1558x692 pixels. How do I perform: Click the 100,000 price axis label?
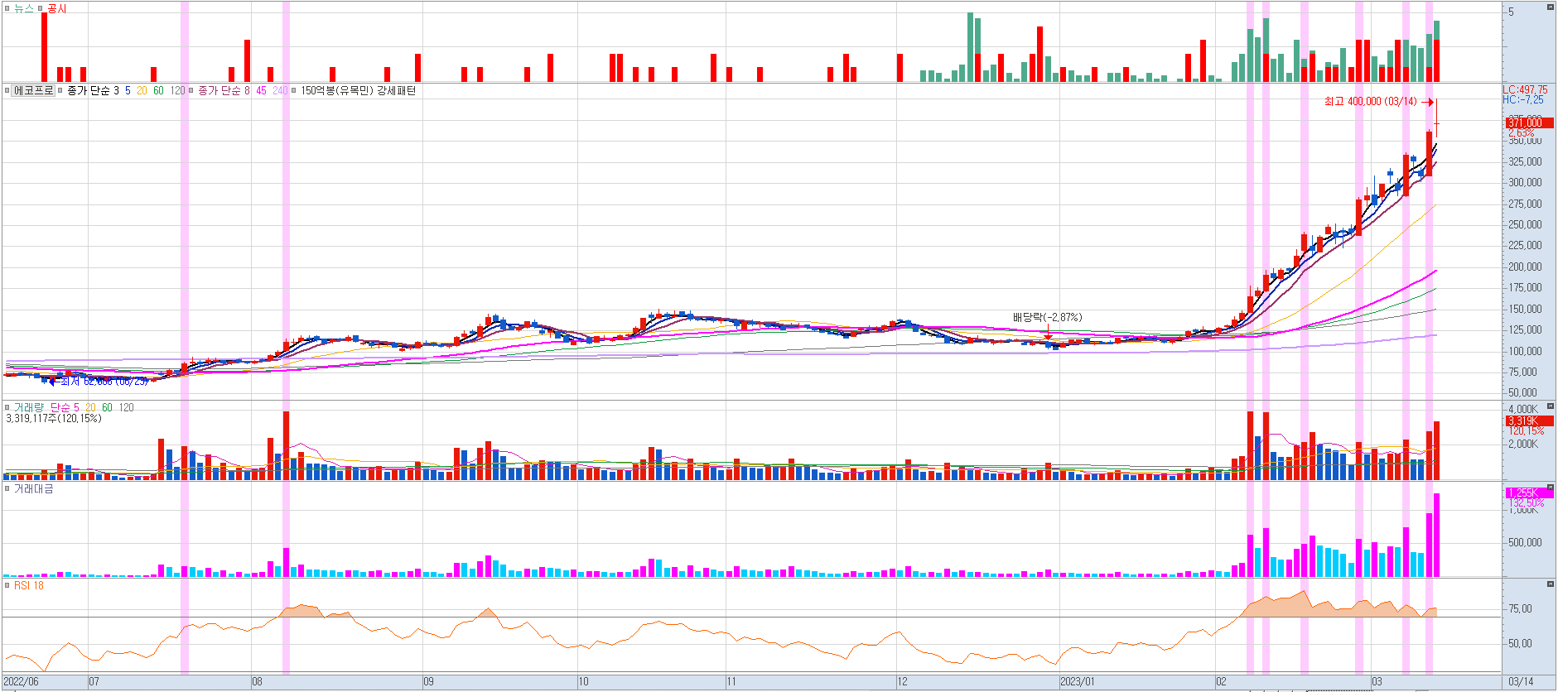coord(1525,351)
